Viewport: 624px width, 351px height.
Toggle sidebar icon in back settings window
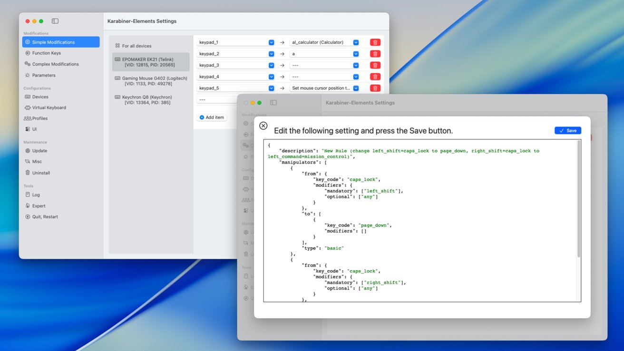coord(55,21)
